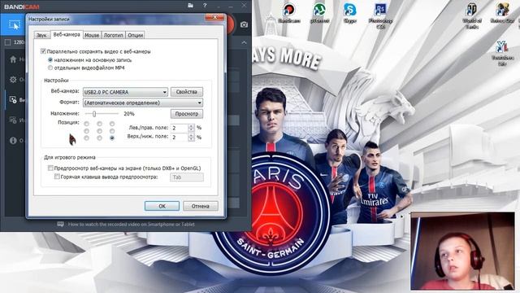Choose the middle-right overlay position radio
Image resolution: width=520 pixels, height=293 pixels.
(x=112, y=131)
